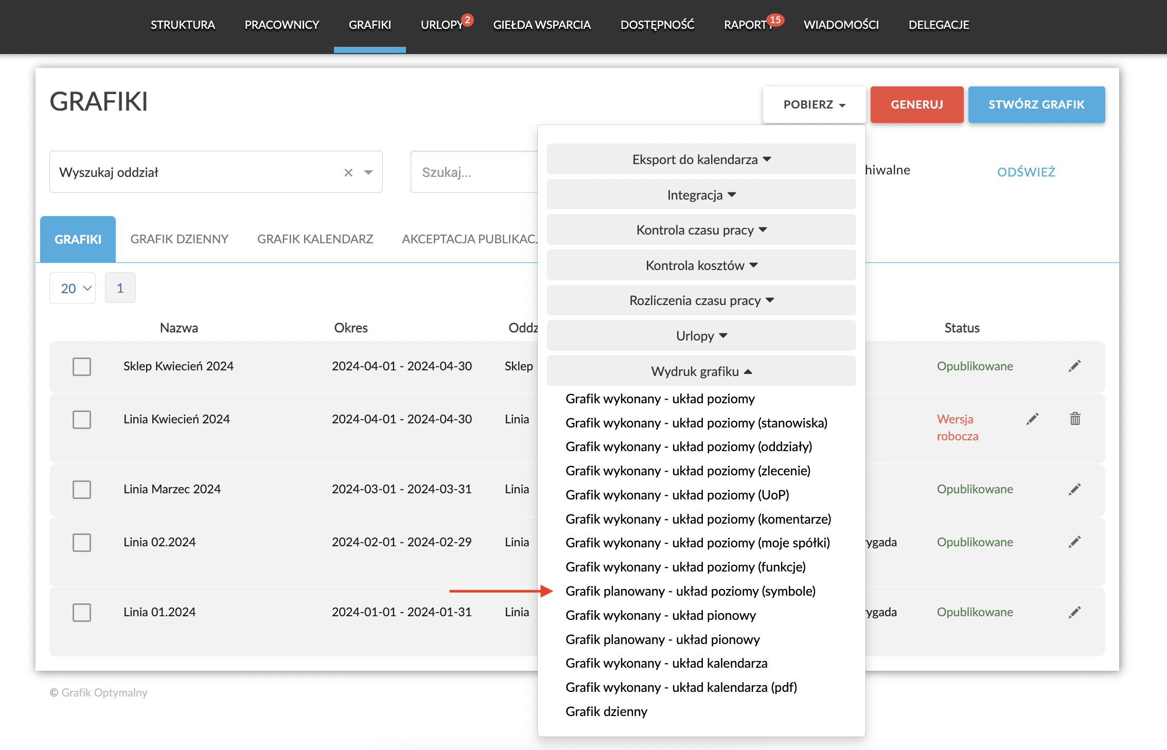
Task: Collapse the Wydruk grafiku section
Action: [701, 371]
